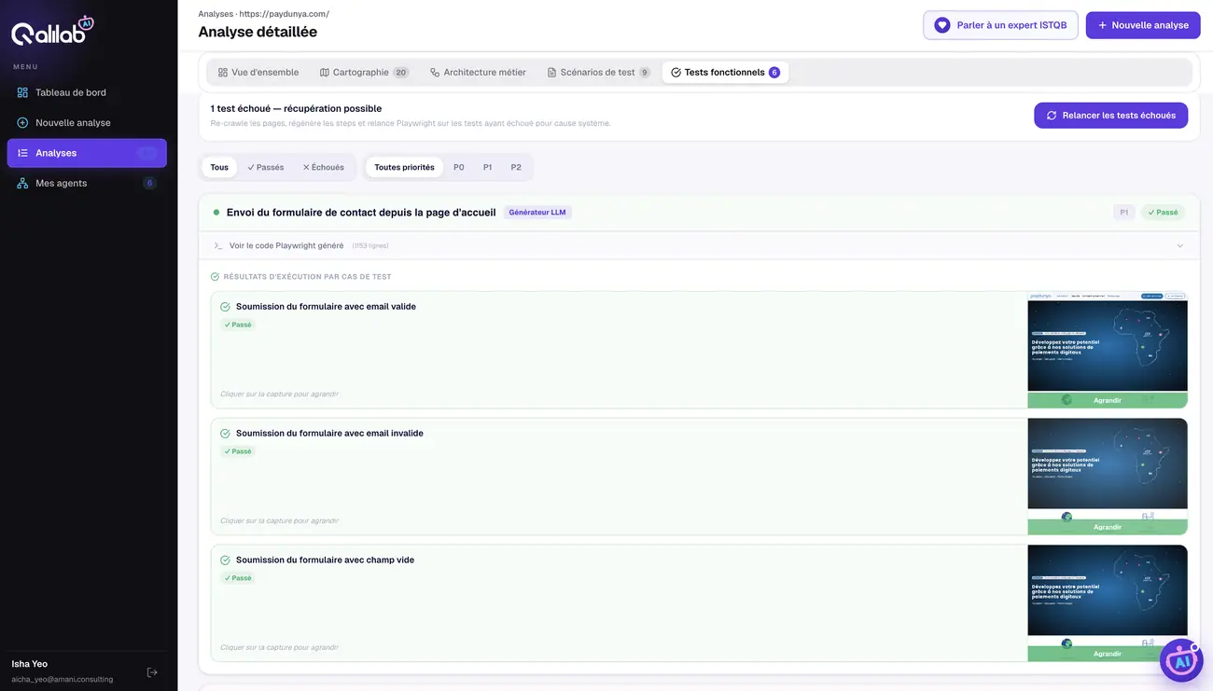
Task: Click Relancer les tests échoués button
Action: 1110,116
